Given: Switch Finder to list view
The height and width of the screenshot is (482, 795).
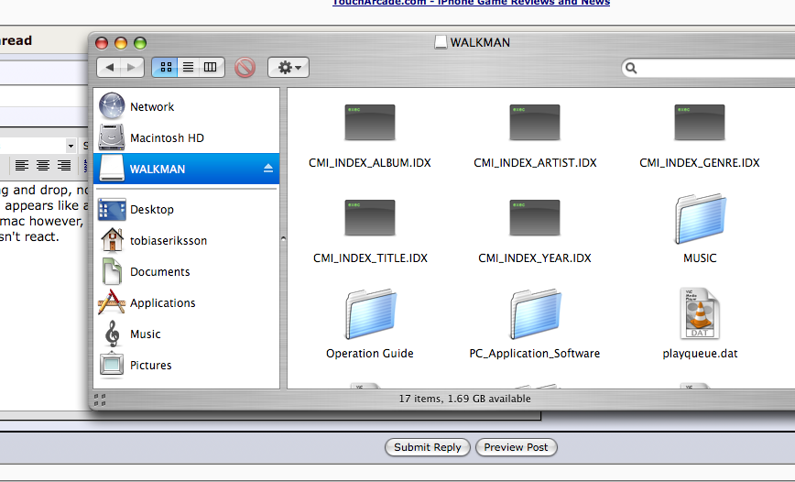Looking at the screenshot, I should click(188, 67).
